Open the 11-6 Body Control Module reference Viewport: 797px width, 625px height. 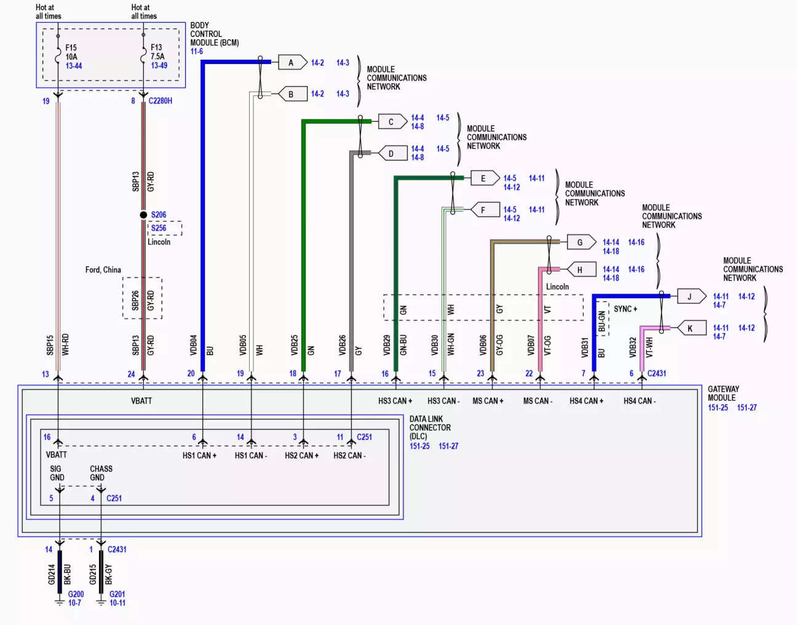click(197, 52)
